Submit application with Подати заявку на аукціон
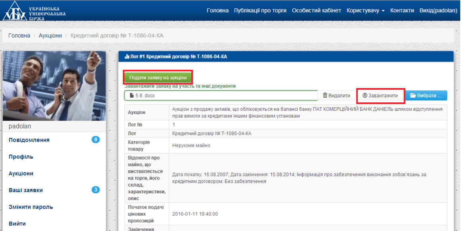Viewport: 461px width, 231px height. pos(158,78)
